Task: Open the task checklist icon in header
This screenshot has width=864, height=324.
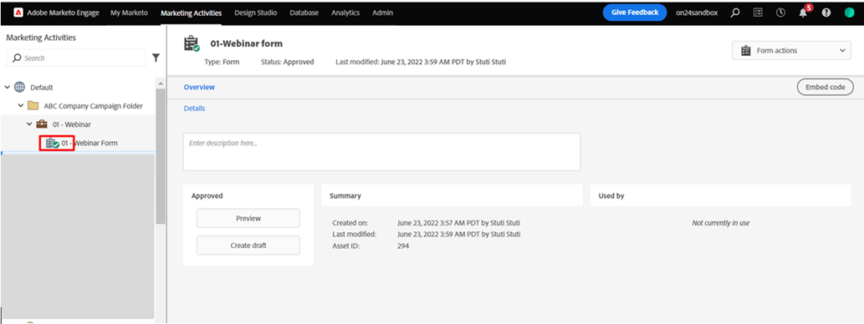Action: (759, 13)
